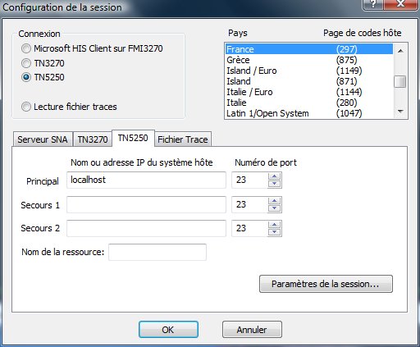Switch to the Serveur SNA tab
This screenshot has height=347, width=420.
43,139
